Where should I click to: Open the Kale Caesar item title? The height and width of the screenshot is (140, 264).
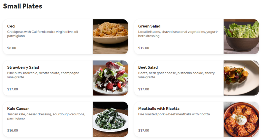point(18,109)
